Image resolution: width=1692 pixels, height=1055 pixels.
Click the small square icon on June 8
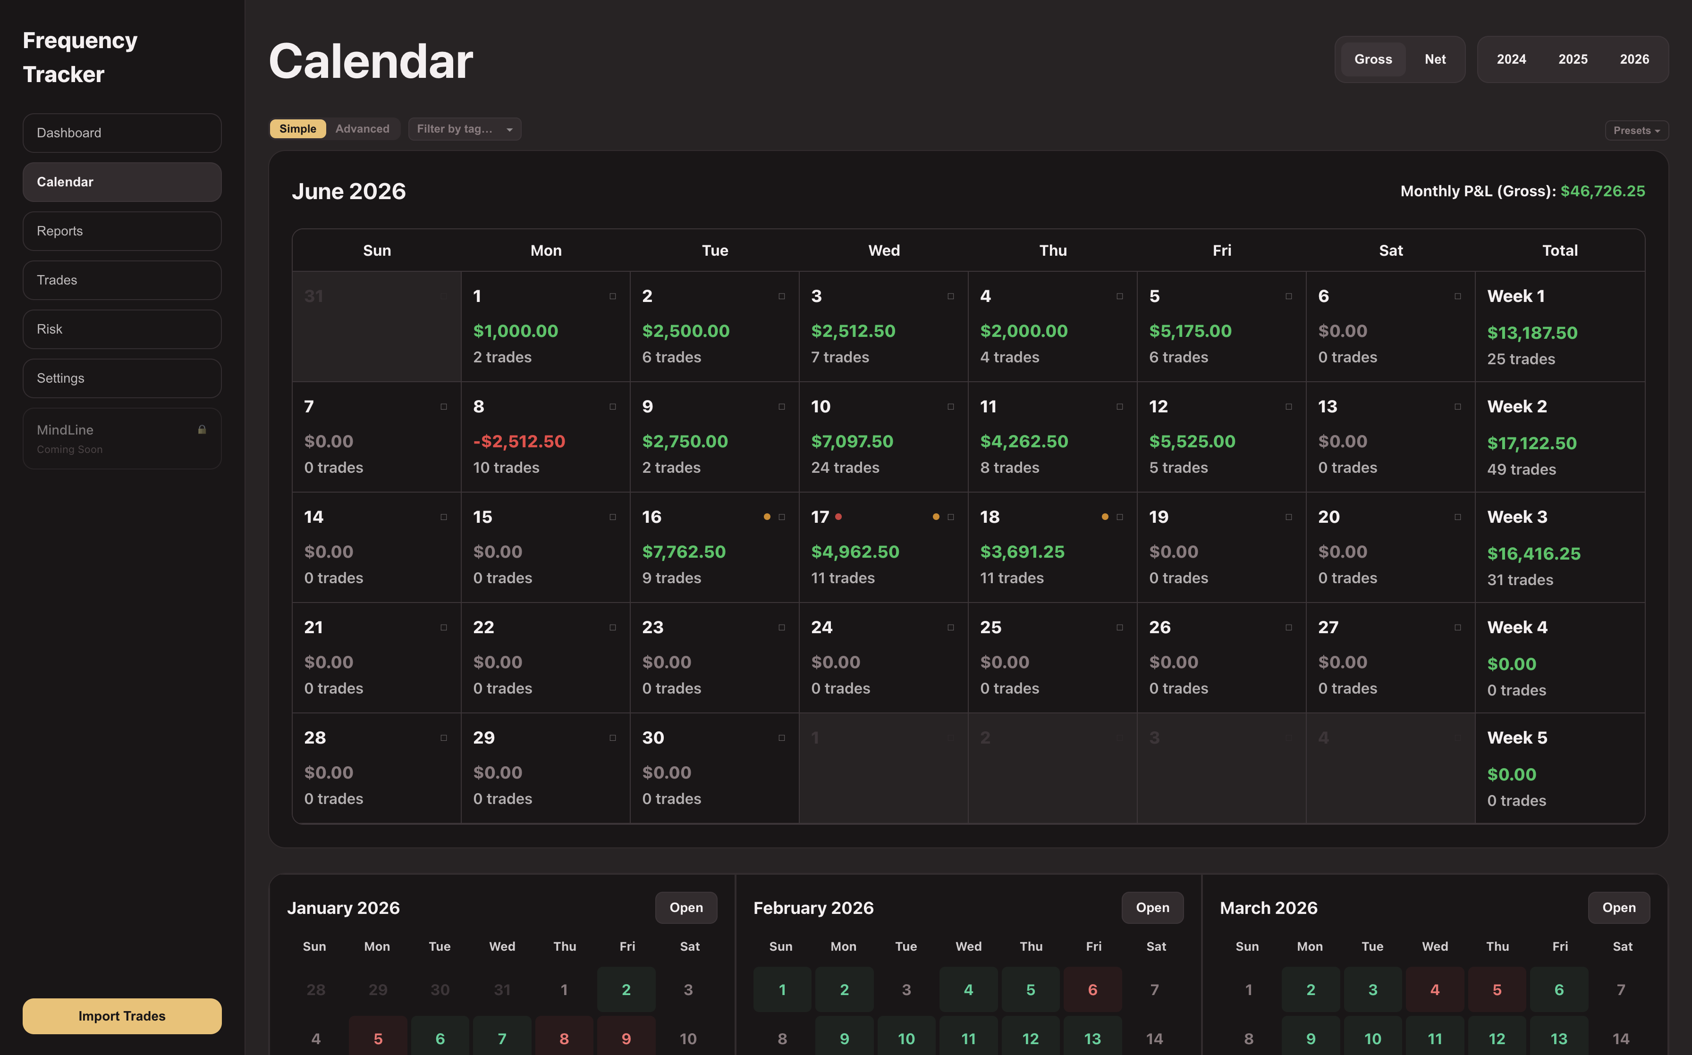pyautogui.click(x=612, y=407)
